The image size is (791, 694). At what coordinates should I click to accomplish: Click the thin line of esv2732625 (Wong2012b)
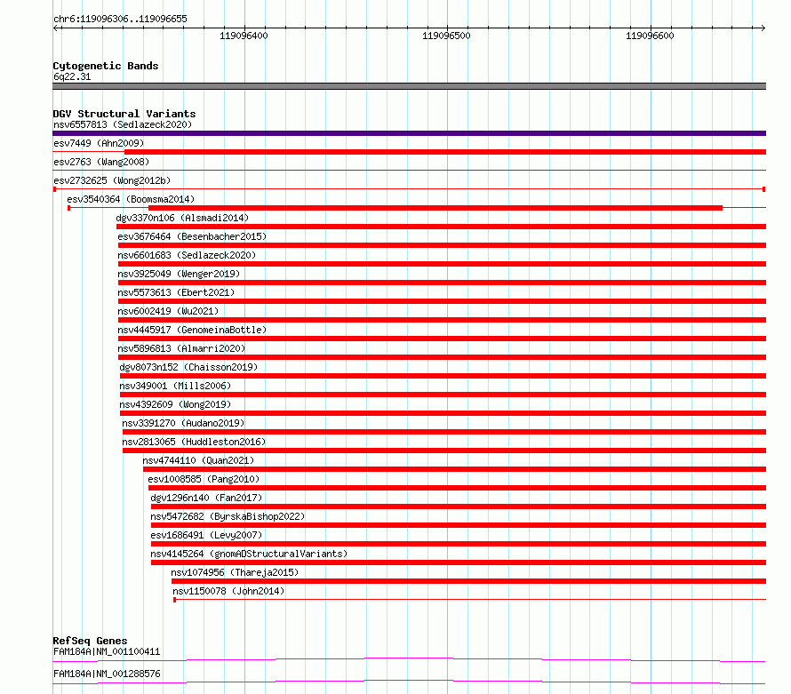(x=409, y=189)
